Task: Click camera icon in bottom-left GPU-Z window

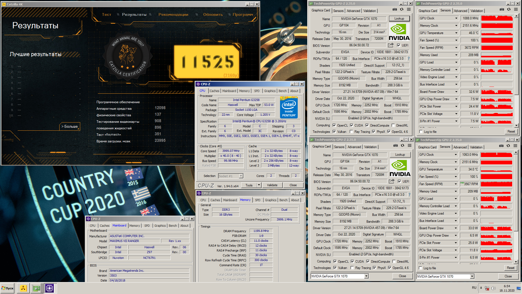Action: (395, 146)
